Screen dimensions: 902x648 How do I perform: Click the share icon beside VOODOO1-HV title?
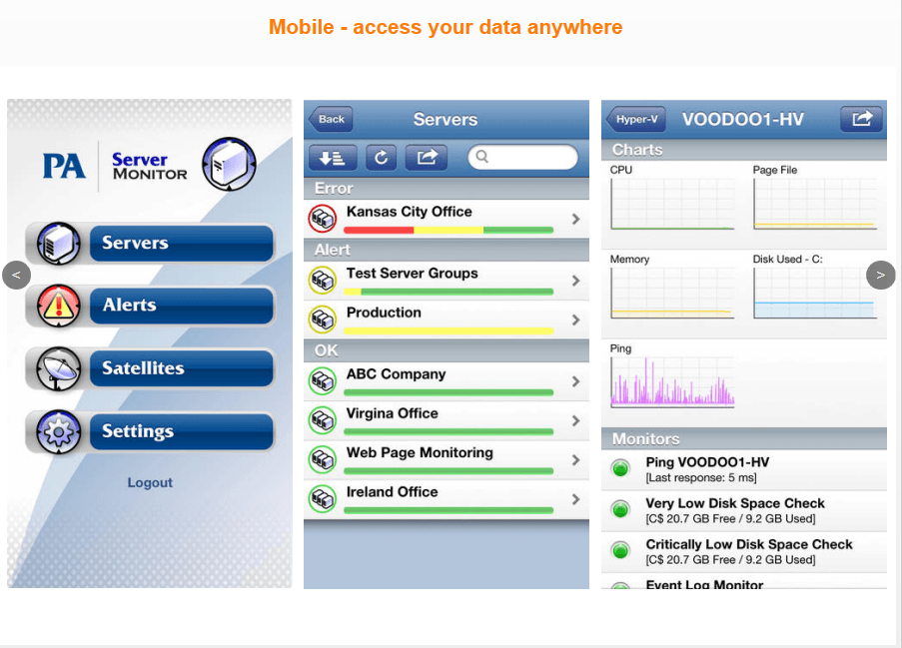pyautogui.click(x=861, y=119)
